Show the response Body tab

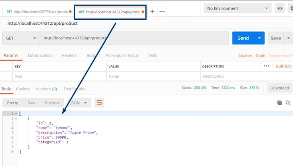pyautogui.click(x=6, y=89)
